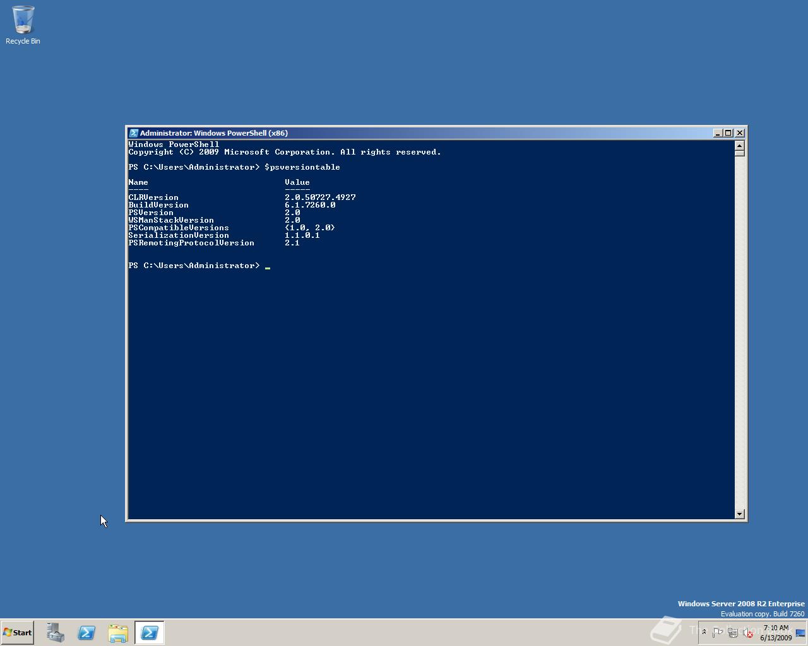Click the value 2.1
Image resolution: width=808 pixels, height=646 pixels.
click(292, 243)
